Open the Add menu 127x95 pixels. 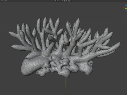[2, 1]
